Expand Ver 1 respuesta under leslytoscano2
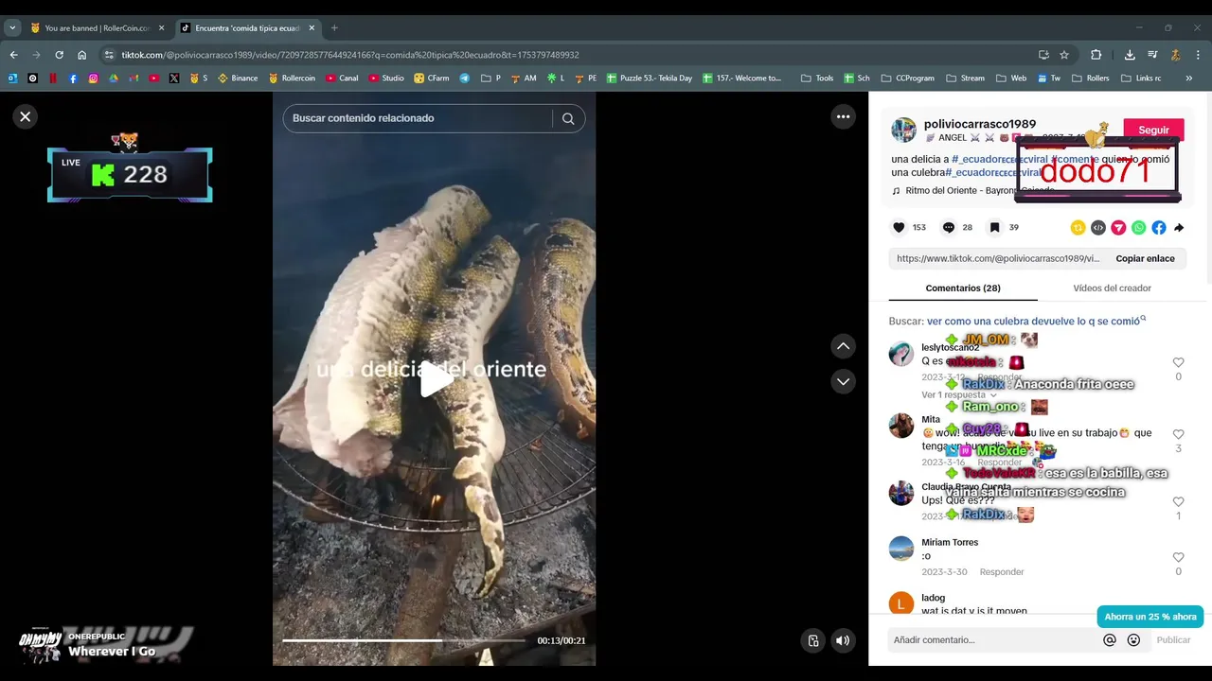This screenshot has width=1212, height=681. pyautogui.click(x=959, y=394)
